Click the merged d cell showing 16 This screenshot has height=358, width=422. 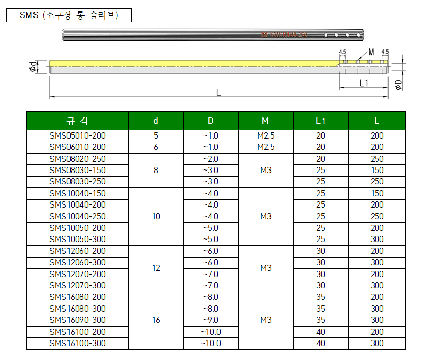click(156, 320)
